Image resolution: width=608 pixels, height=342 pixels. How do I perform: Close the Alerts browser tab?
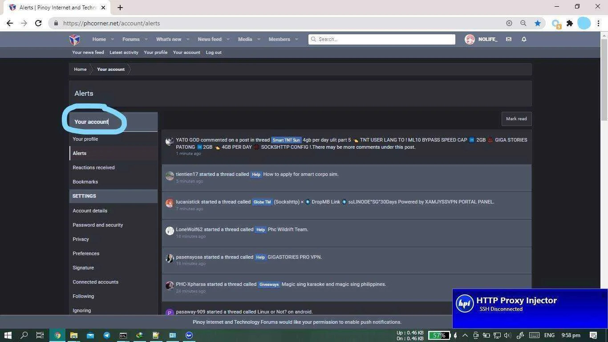(103, 7)
